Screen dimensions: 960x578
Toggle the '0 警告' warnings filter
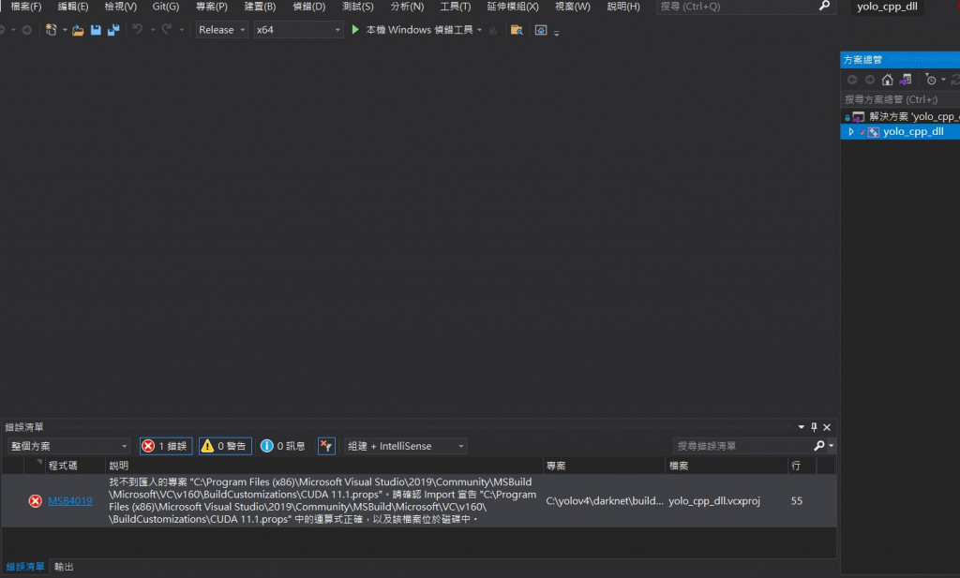pos(225,446)
